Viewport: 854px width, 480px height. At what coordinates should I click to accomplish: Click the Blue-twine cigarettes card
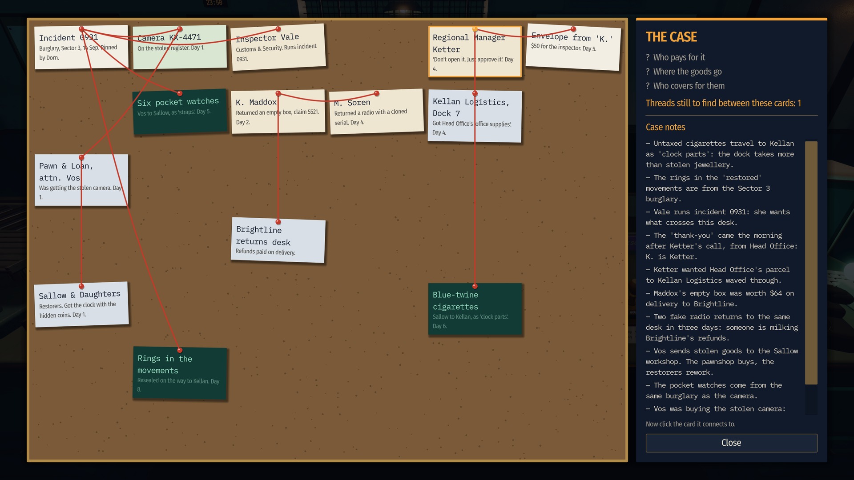tap(475, 309)
